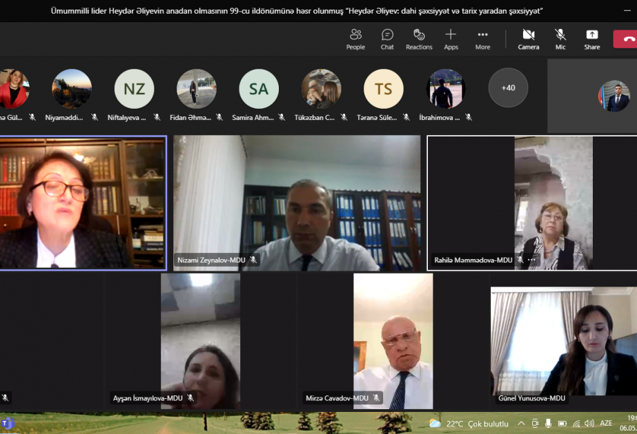Screen dimensions: 637x434
Task: Show the +40 additional participants
Action: click(508, 88)
